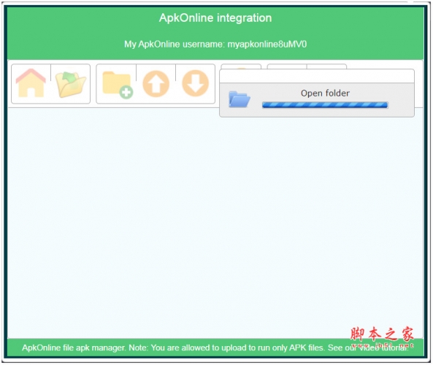
Task: Click the username text myapkonline8uMV0
Action: coord(267,45)
